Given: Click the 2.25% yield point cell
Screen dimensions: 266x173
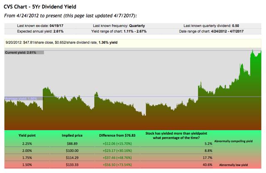Looking at the screenshot, I should pos(27,143).
